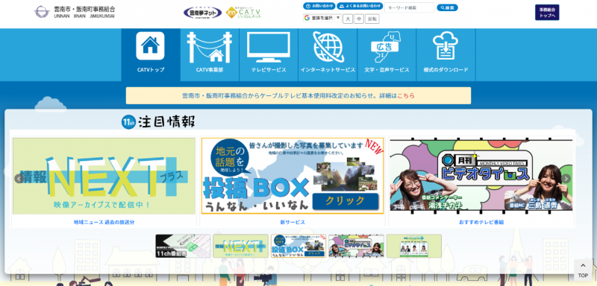Screen dimensions: 597x286
Task: Click the クリック button in 投稿BOX banner
Action: click(346, 201)
